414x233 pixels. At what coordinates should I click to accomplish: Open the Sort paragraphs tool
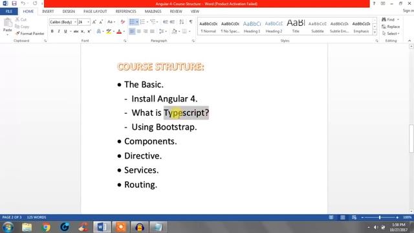click(x=182, y=22)
